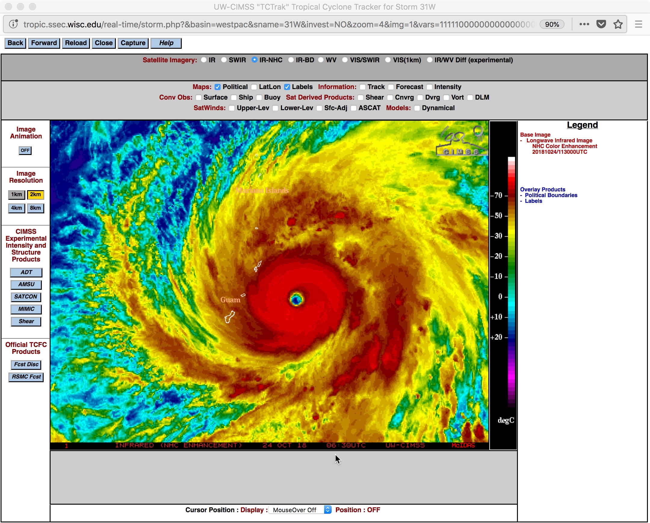Toggle the image animation OFF button

coord(25,150)
